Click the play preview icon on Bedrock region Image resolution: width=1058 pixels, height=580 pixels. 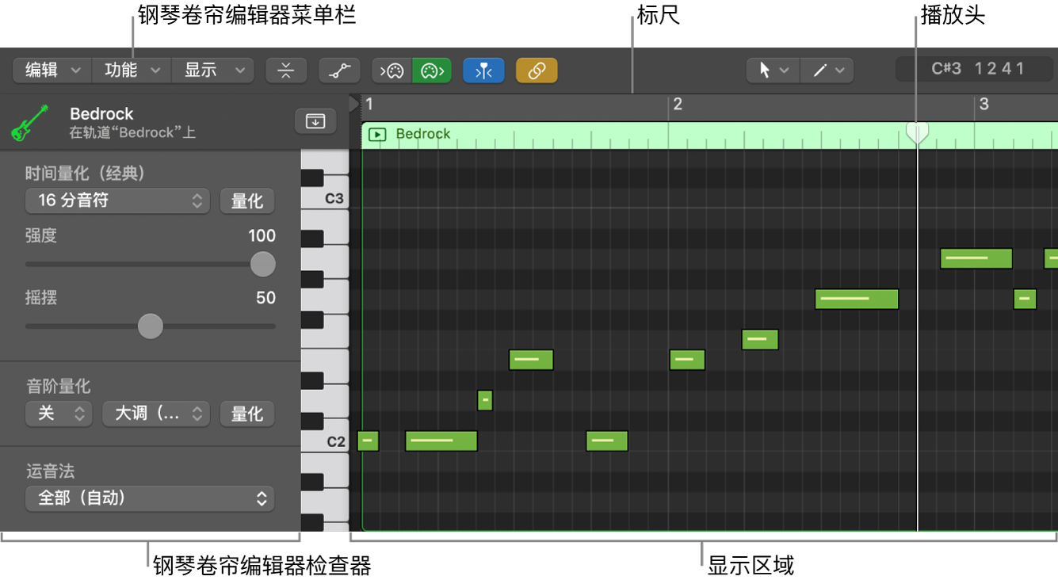click(378, 133)
